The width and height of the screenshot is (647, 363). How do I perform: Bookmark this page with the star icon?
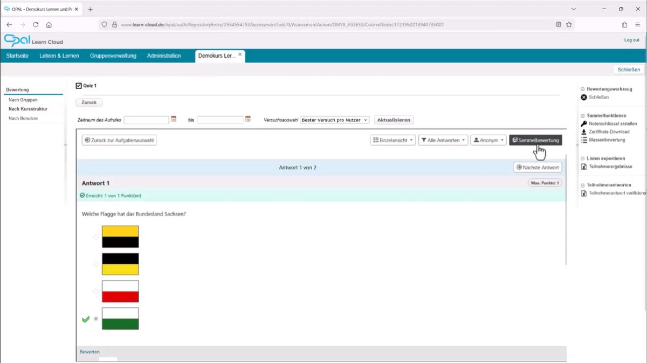(569, 25)
